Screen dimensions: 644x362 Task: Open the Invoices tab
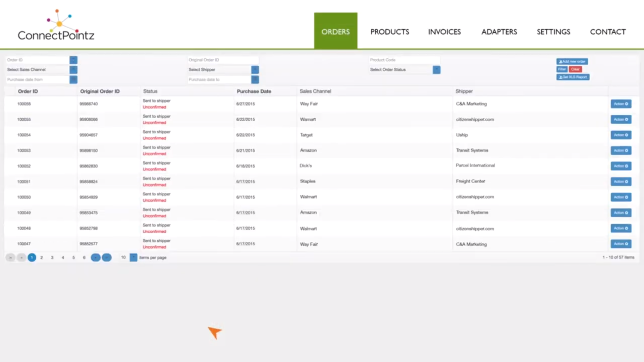coord(444,32)
